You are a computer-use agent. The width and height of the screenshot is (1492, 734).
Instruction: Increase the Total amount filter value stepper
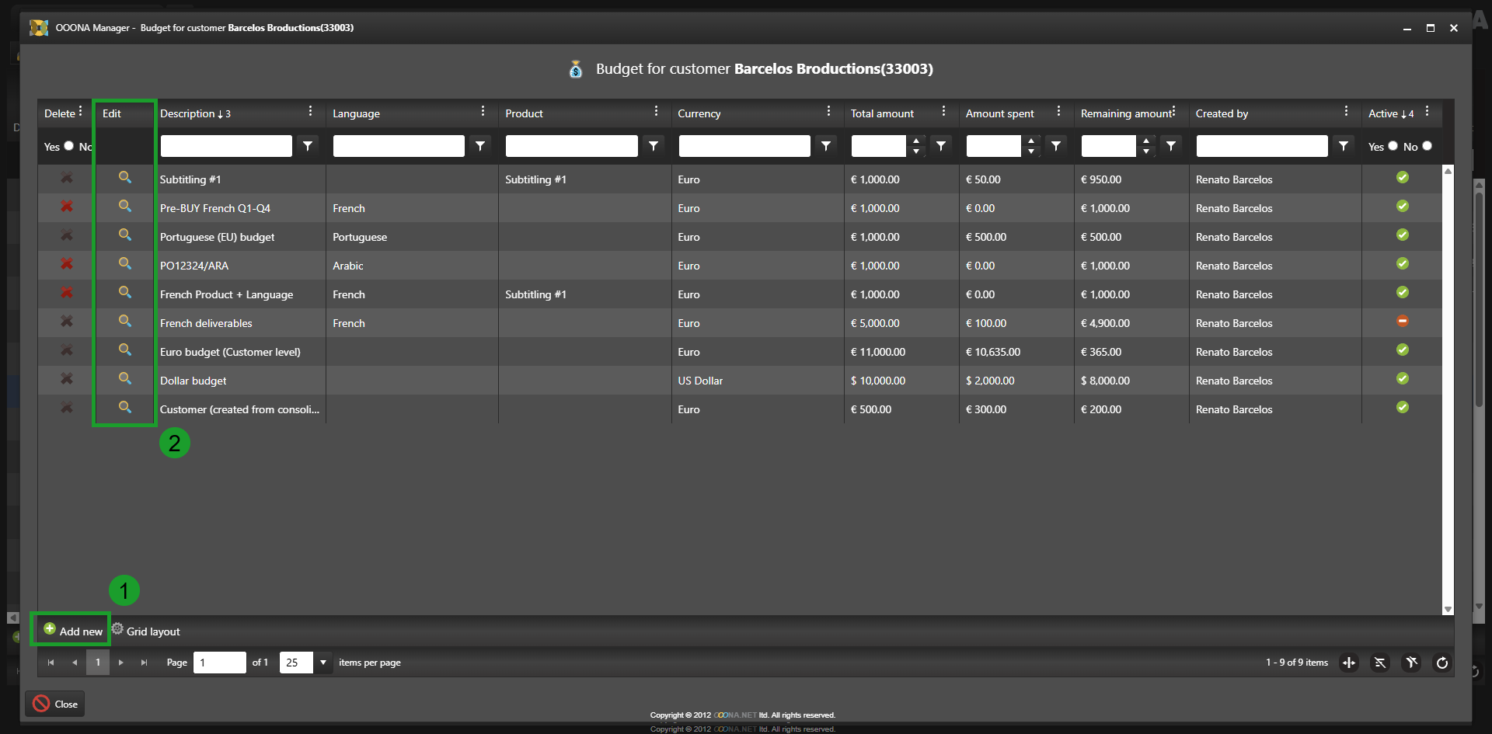coord(916,141)
